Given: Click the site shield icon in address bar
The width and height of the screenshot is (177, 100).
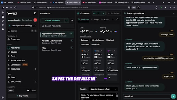Looking at the screenshot, I should [33, 8].
